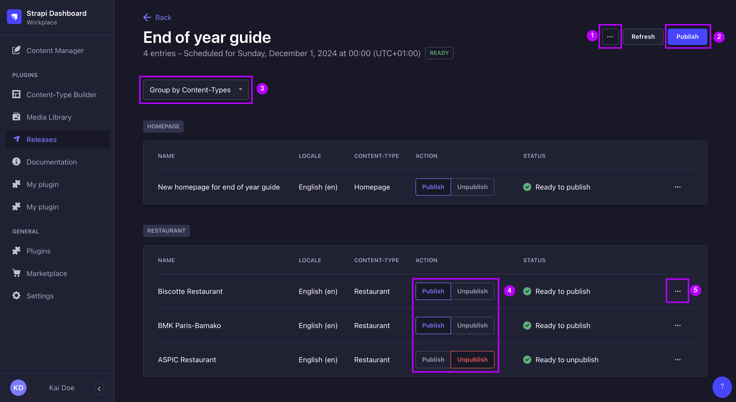
Task: Open the Group by Content-Types dropdown
Action: pos(195,89)
